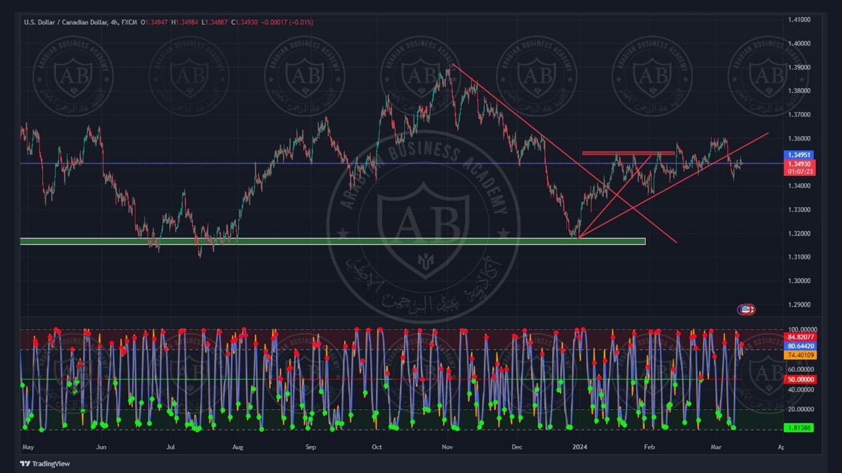Click the Sep label on time axis

(311, 447)
